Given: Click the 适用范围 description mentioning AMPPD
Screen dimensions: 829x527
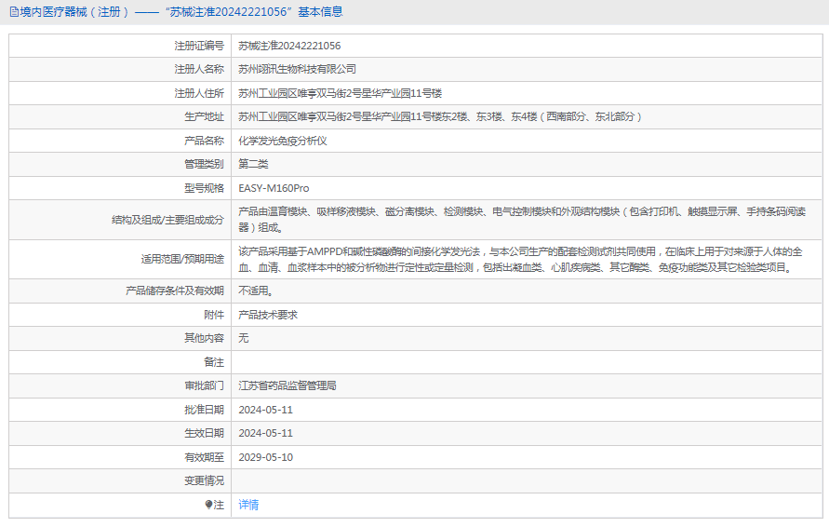Looking at the screenshot, I should (520, 259).
